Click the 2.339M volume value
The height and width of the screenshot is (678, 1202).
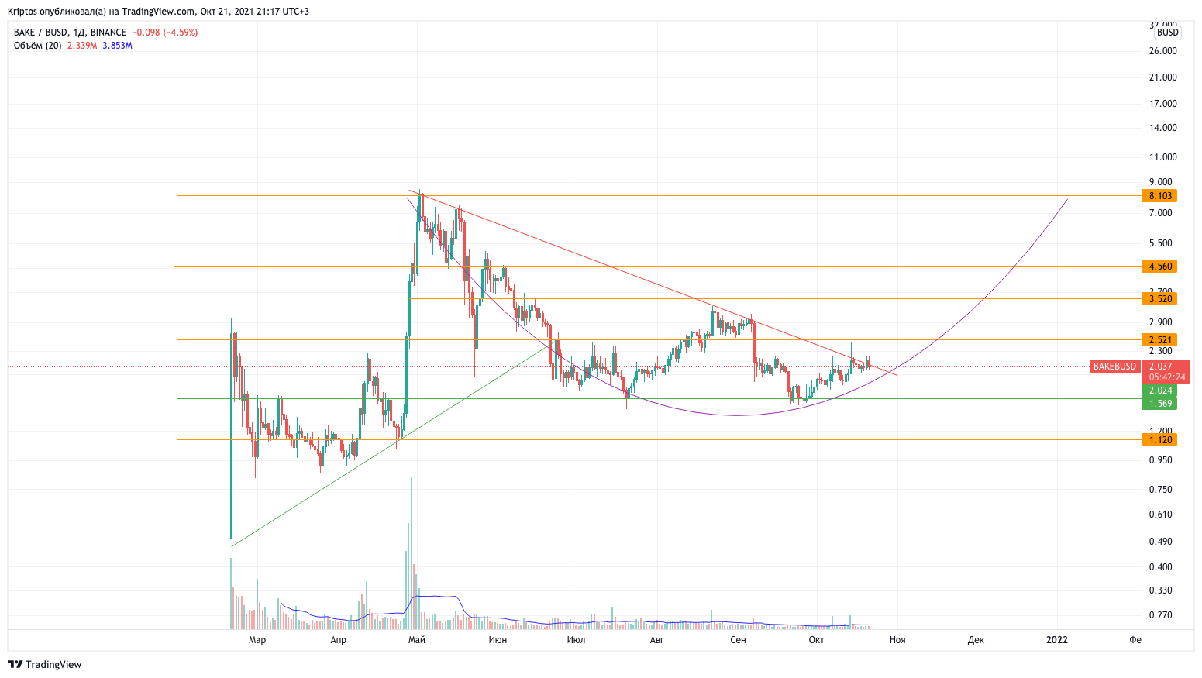82,46
